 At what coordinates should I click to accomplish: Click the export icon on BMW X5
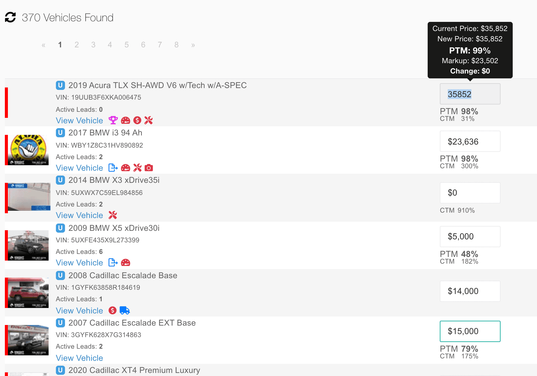coord(113,262)
